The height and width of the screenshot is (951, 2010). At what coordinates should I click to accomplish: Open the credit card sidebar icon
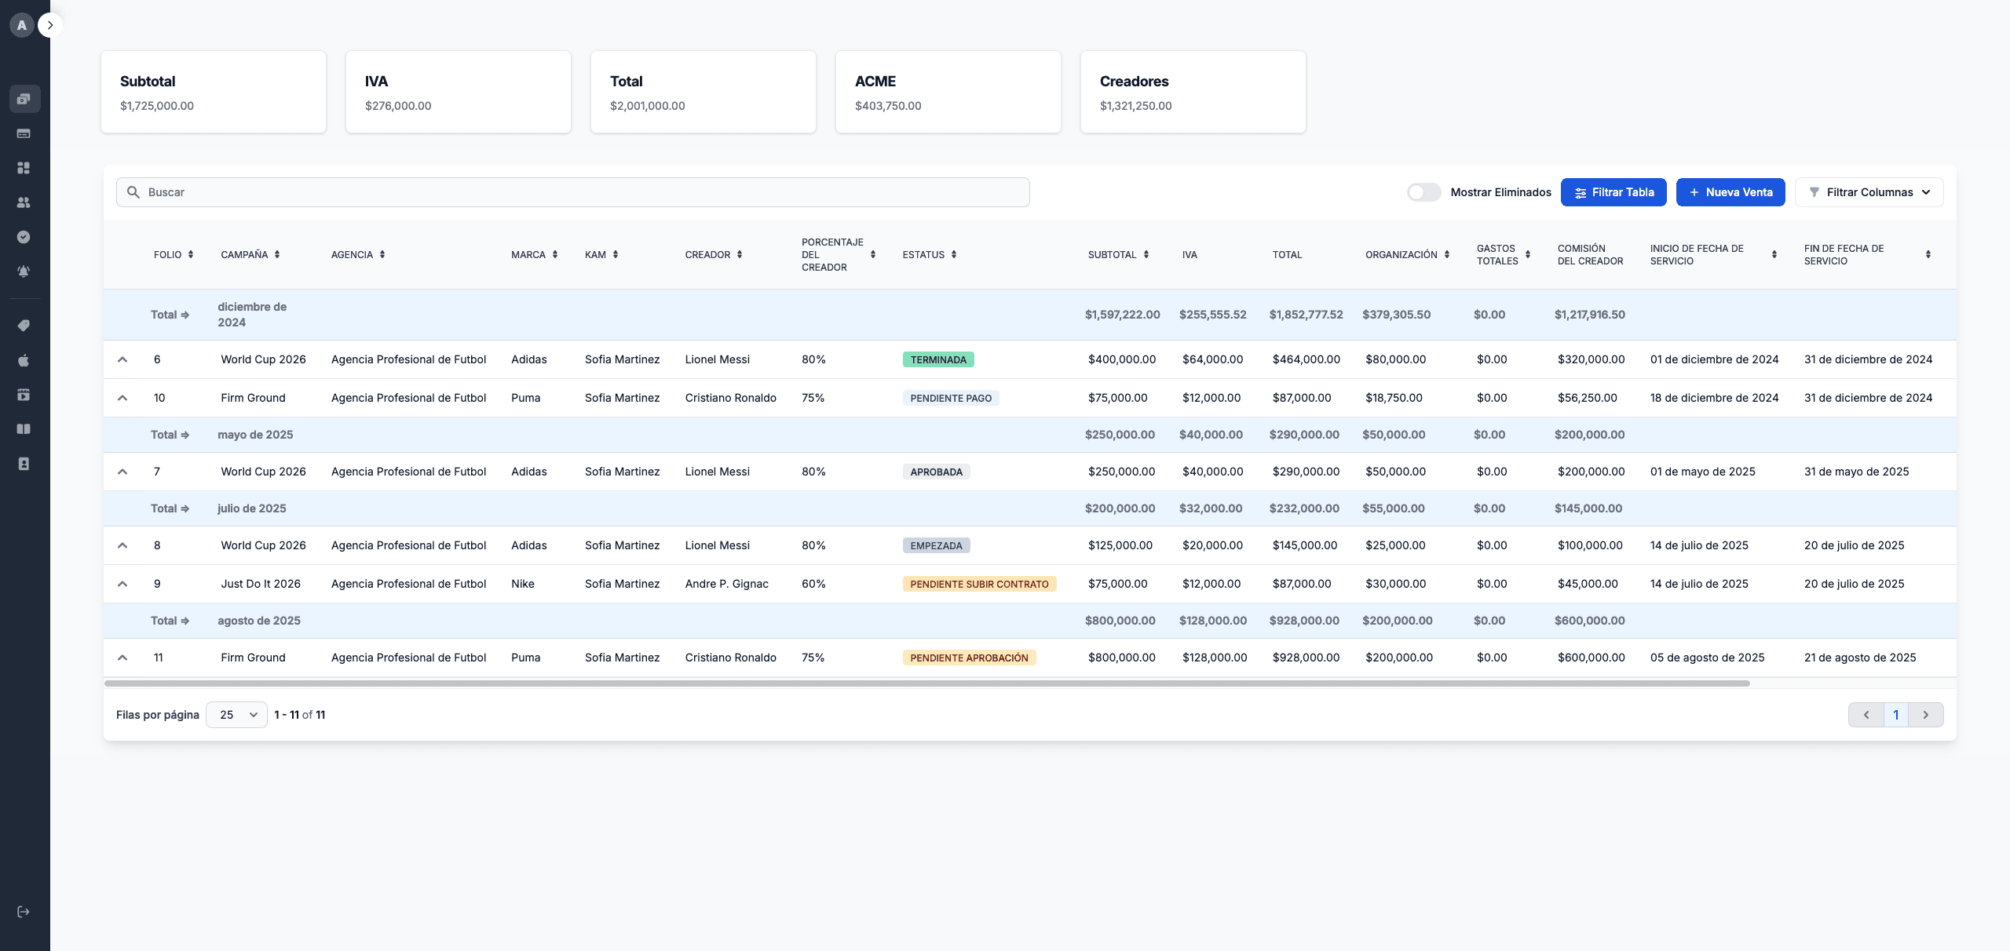click(x=24, y=133)
